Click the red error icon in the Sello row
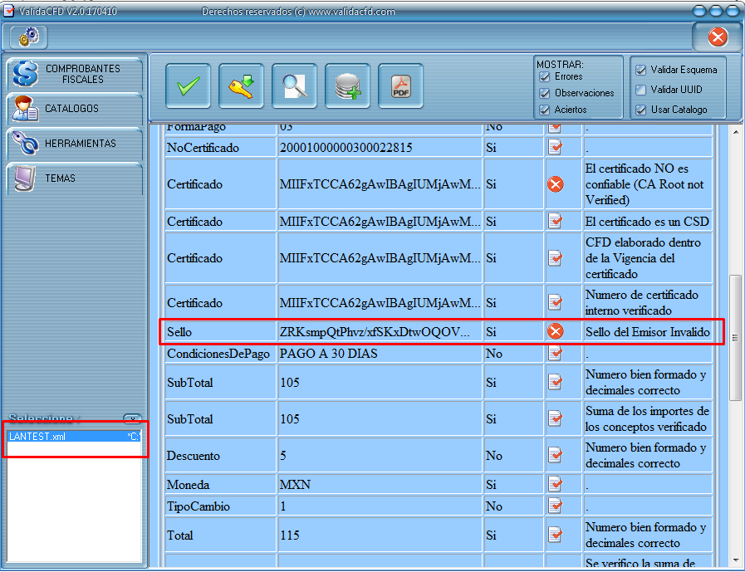The width and height of the screenshot is (745, 572). [555, 331]
